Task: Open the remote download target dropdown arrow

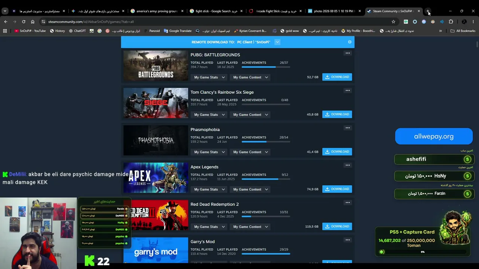Action: (277, 42)
